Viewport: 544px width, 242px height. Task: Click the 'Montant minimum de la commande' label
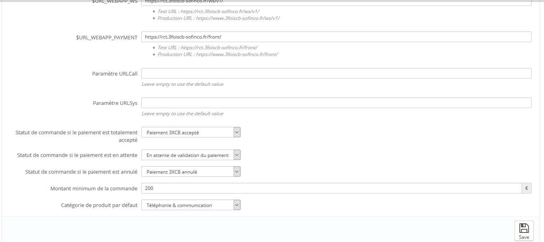94,189
